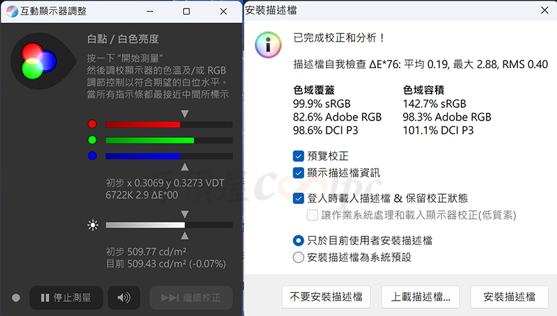Click the red channel indicator dot
This screenshot has height=316, width=557.
click(x=93, y=124)
